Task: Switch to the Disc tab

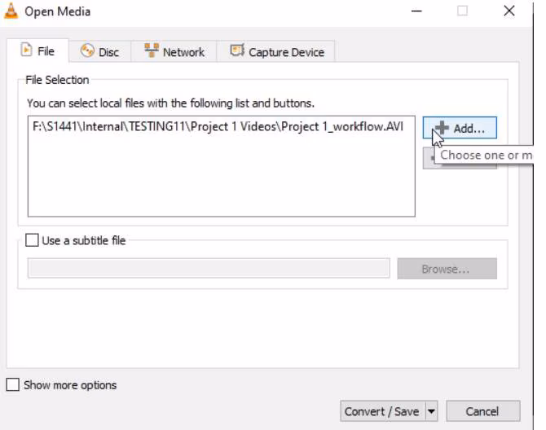Action: click(99, 52)
